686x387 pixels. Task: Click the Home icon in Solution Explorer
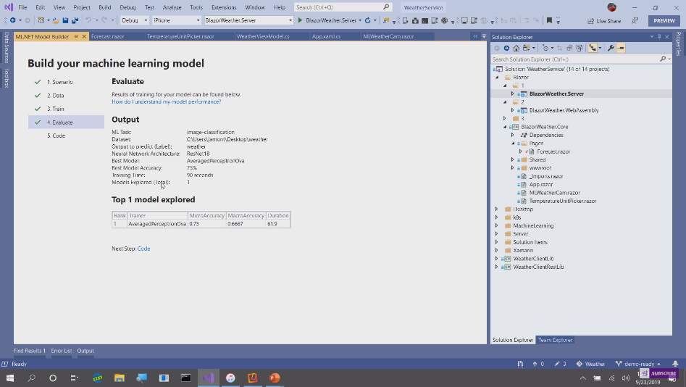pyautogui.click(x=515, y=48)
